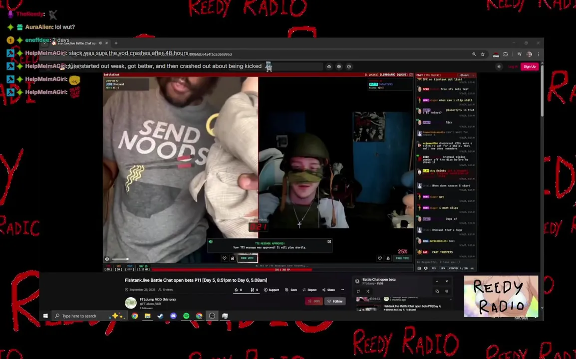Viewport: 576px width, 359px height.
Task: Close the Battle Chat open beta playlist panel
Action: 447,281
